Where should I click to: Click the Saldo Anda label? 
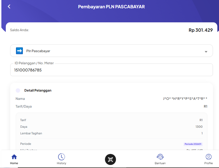point(20,30)
